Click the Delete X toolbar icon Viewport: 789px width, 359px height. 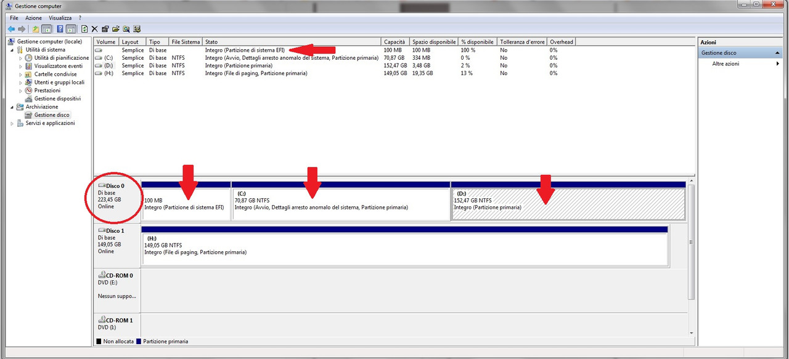(x=94, y=29)
